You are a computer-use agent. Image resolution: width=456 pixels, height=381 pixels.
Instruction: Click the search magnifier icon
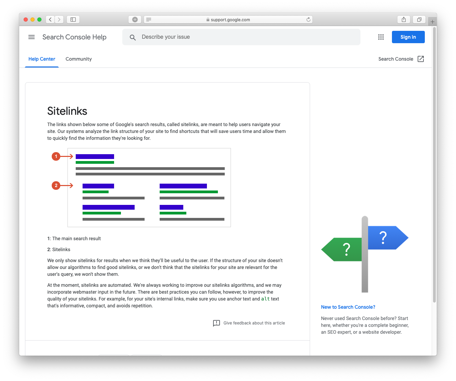[x=133, y=37]
